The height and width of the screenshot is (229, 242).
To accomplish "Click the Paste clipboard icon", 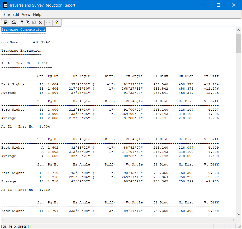I will pos(34,22).
